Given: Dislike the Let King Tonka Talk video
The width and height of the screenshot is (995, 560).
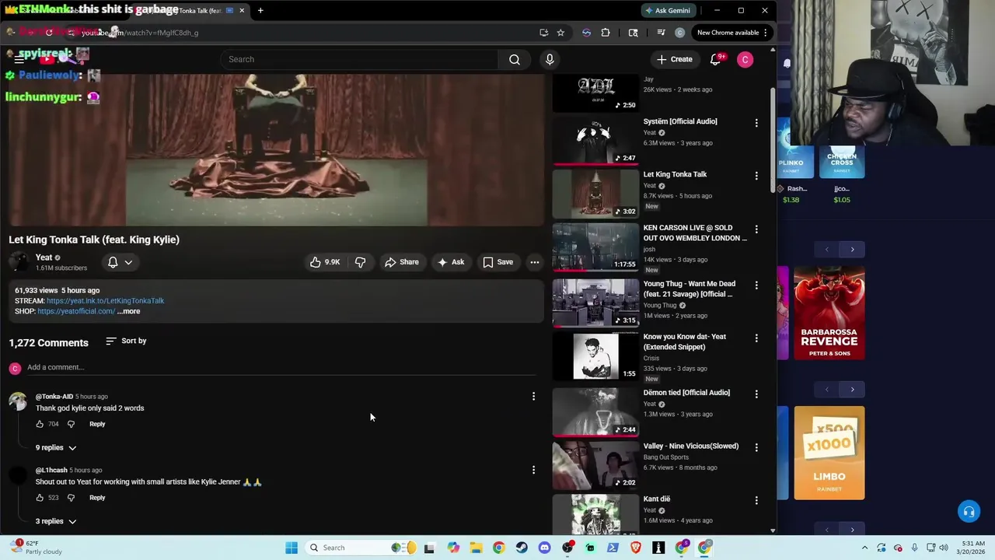Looking at the screenshot, I should point(360,262).
